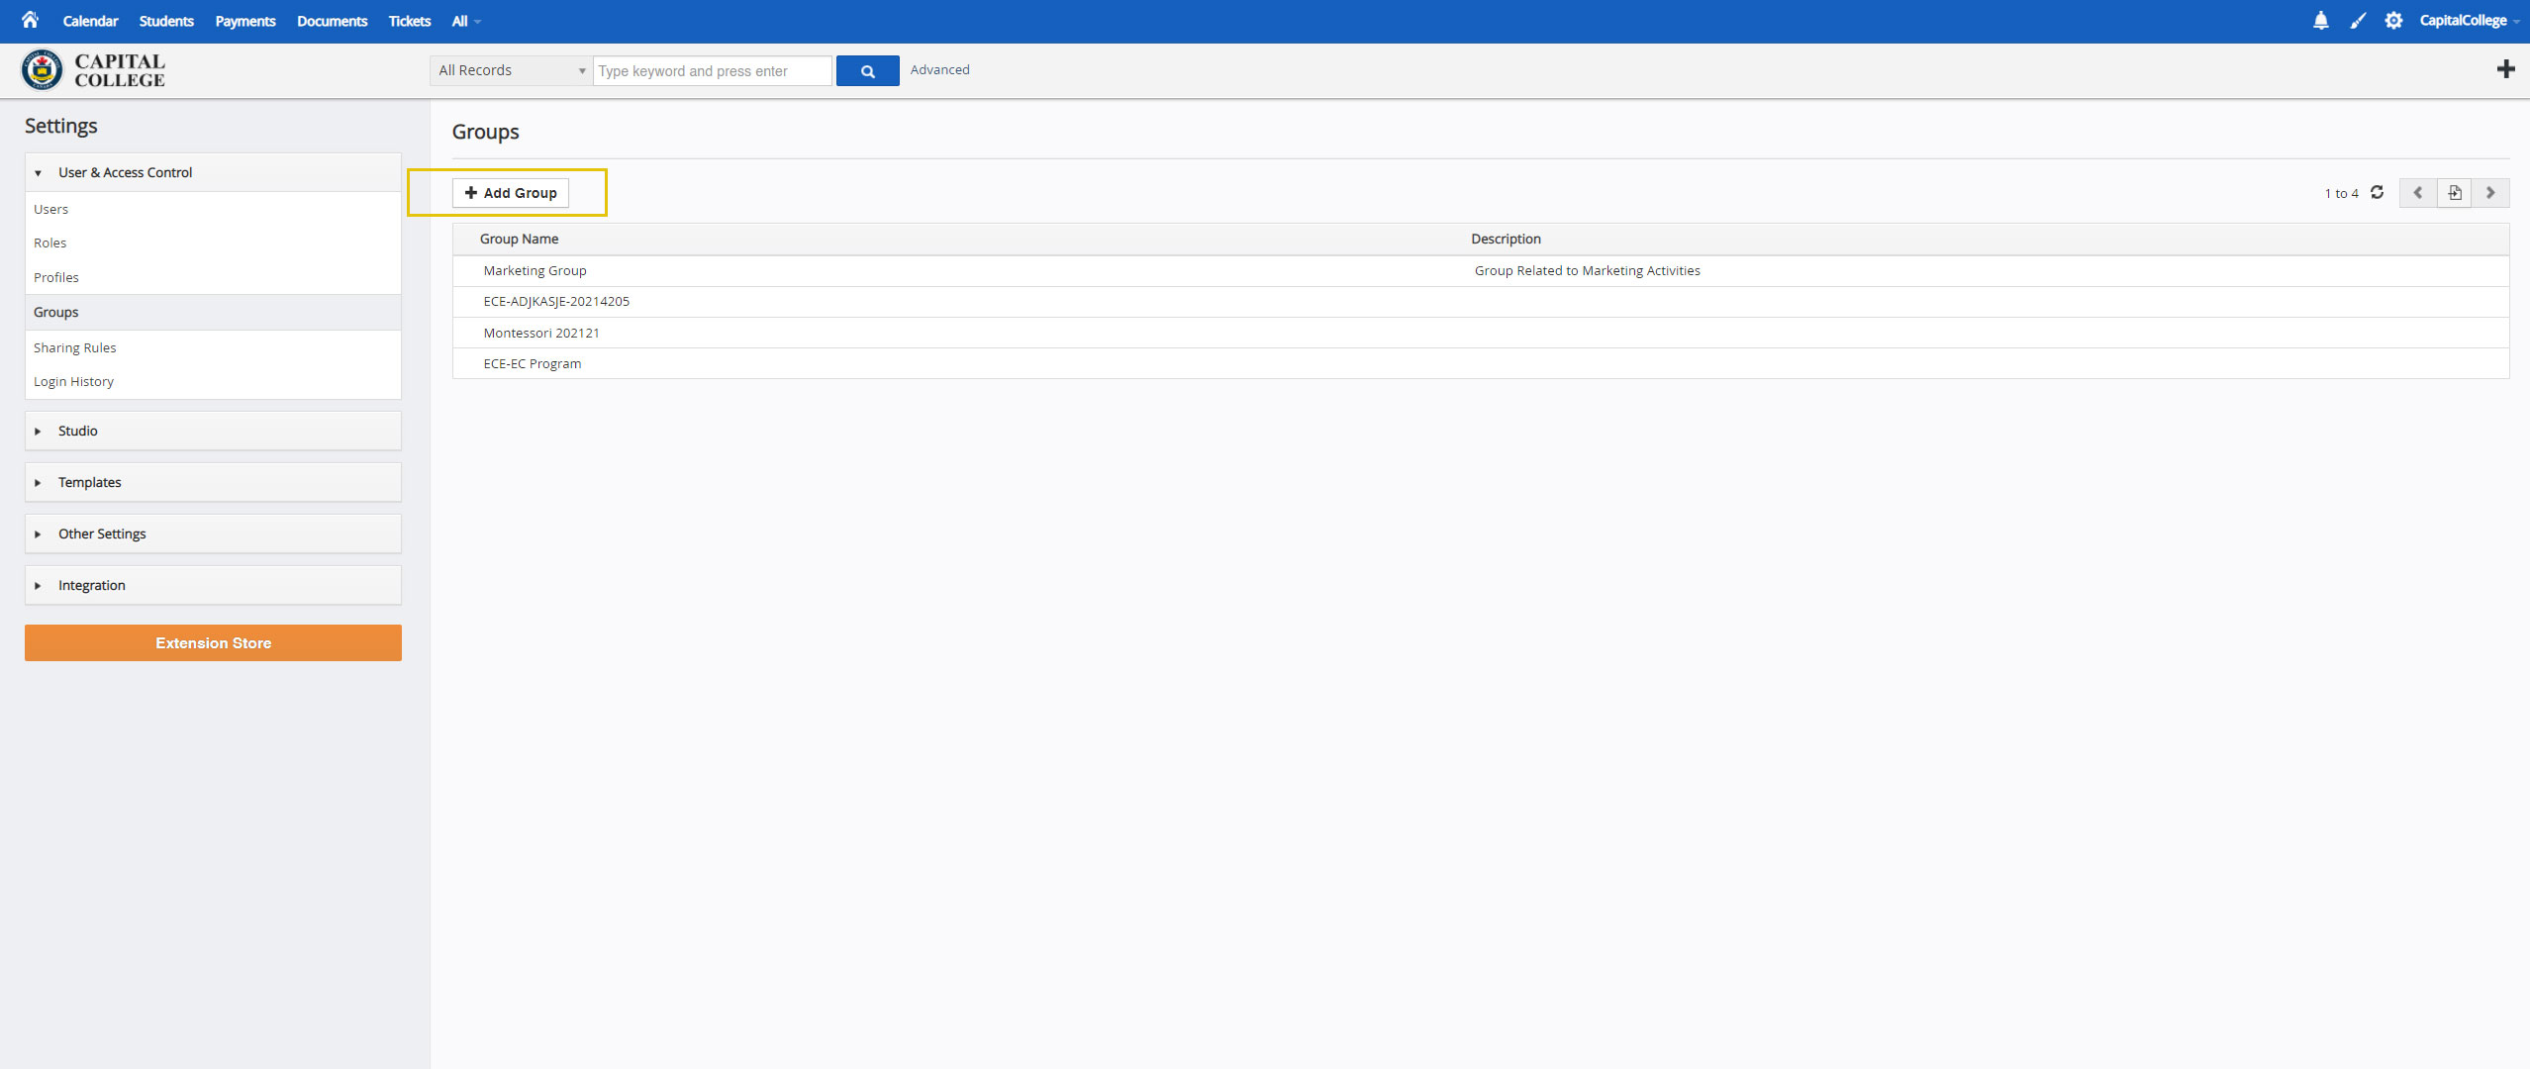Open the settings gear icon
The width and height of the screenshot is (2530, 1069).
2393,21
